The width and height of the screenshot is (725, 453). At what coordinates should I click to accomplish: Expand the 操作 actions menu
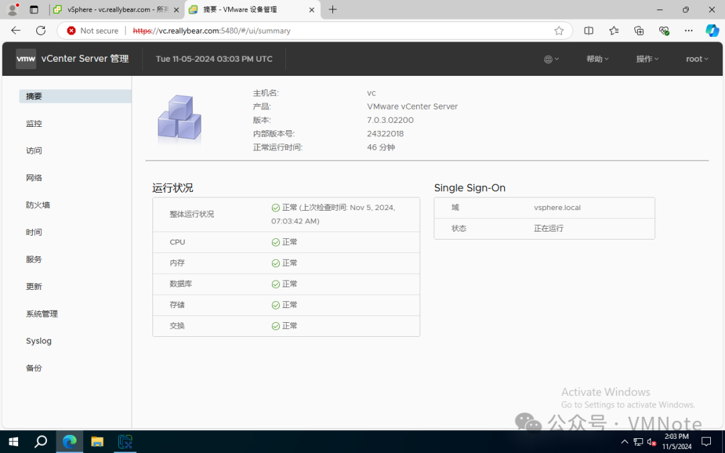click(647, 59)
